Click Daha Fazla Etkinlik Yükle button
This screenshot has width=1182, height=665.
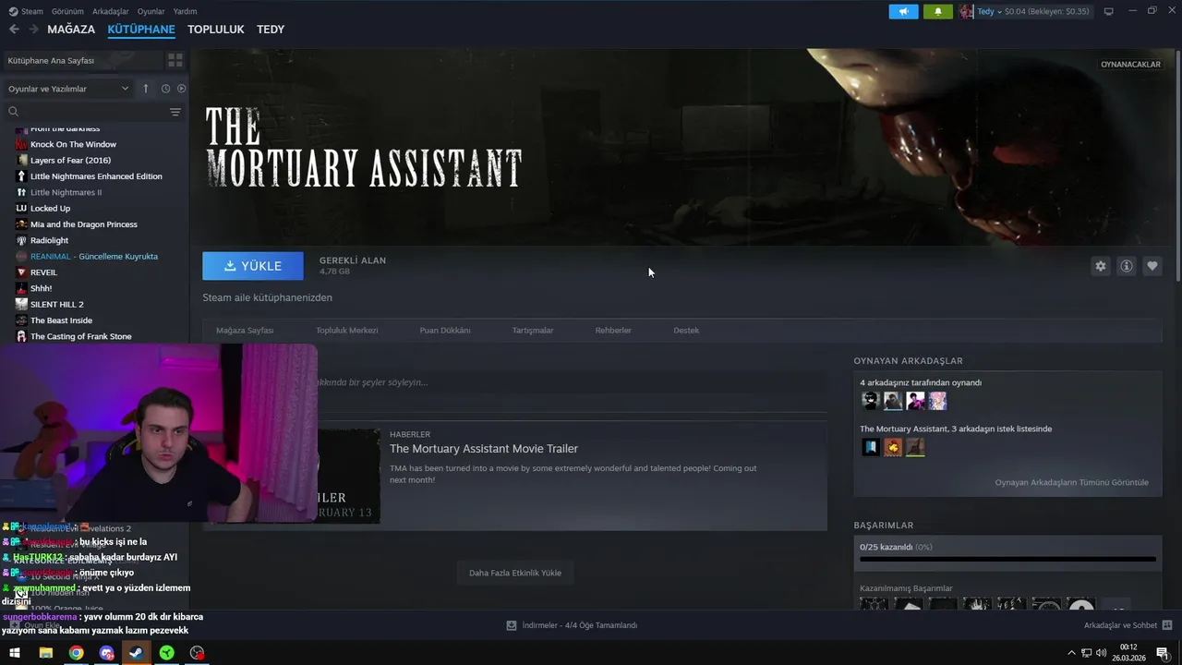click(x=515, y=573)
